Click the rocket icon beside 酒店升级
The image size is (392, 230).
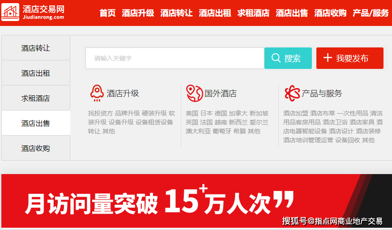pos(96,93)
